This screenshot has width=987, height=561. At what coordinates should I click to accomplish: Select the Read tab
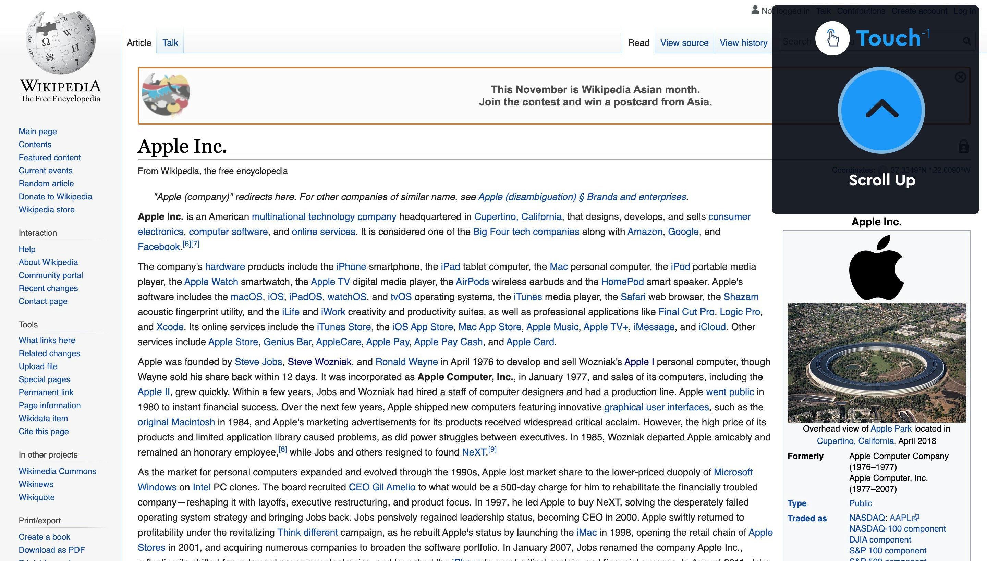638,43
